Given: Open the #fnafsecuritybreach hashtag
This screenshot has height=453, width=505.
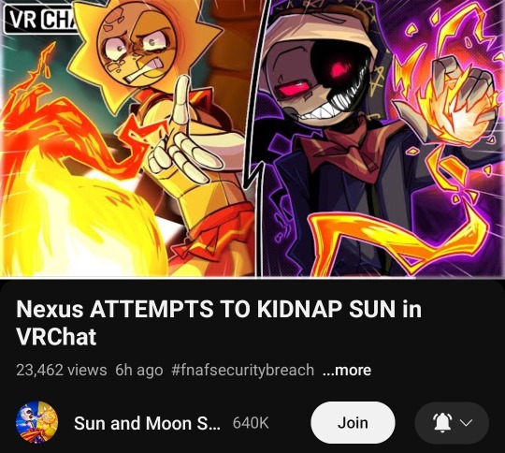Looking at the screenshot, I should pos(243,370).
